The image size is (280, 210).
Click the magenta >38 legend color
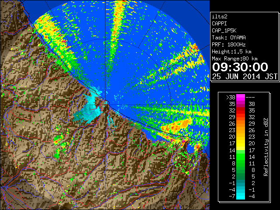point(241,97)
